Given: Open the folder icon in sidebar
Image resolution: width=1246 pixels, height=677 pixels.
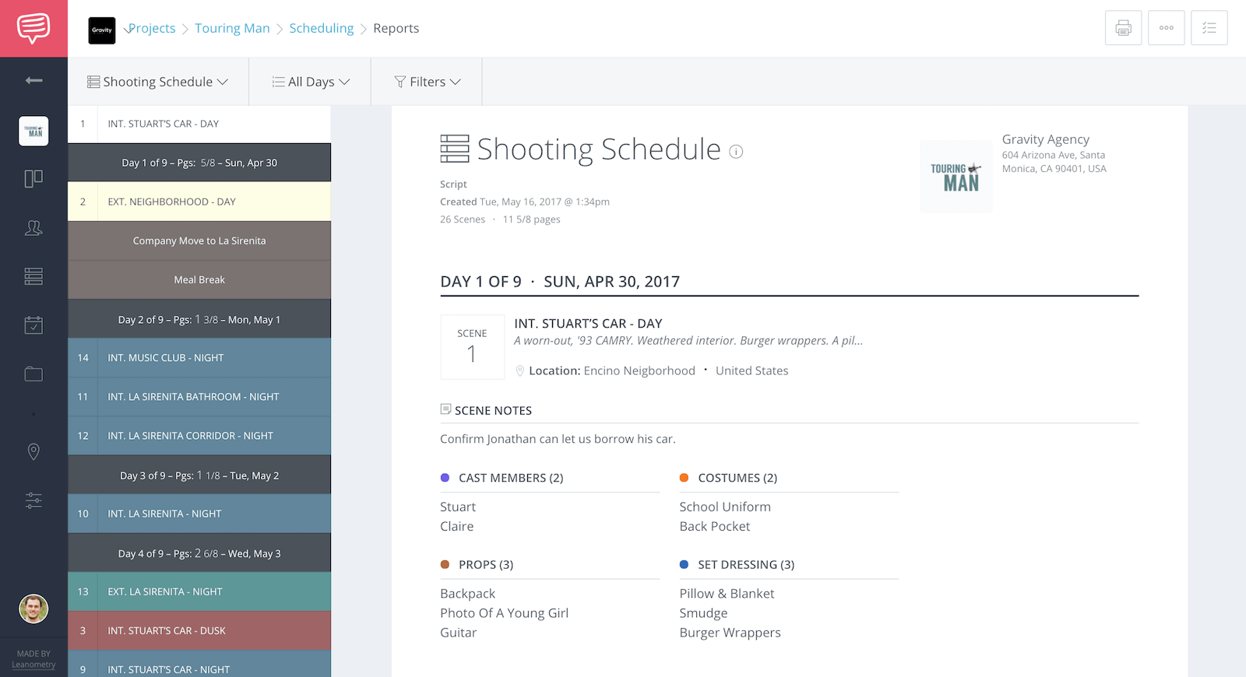Looking at the screenshot, I should [x=33, y=374].
